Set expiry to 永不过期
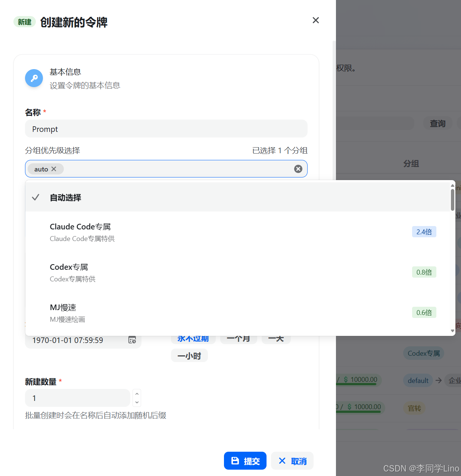Viewport: 461px width, 476px height. (193, 339)
